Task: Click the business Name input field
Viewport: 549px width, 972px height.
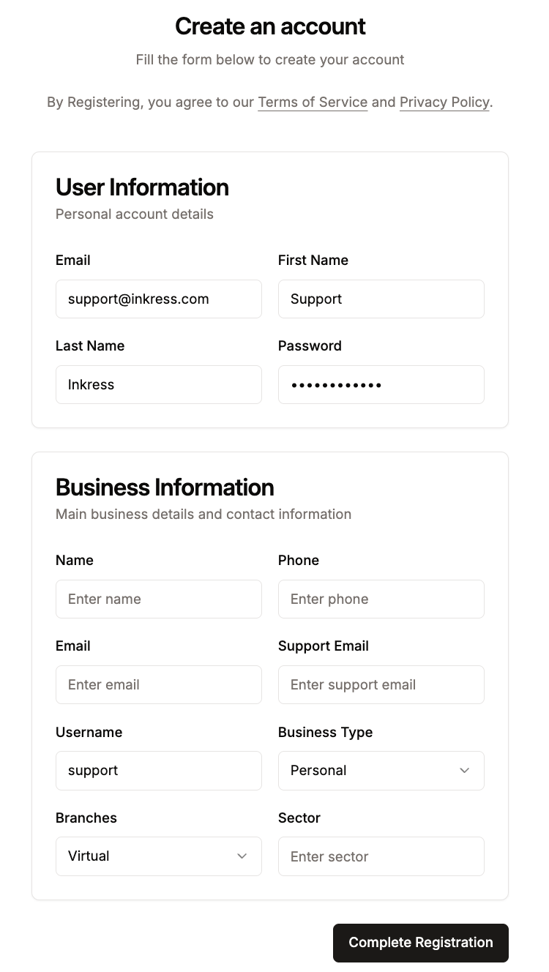Action: pos(158,599)
